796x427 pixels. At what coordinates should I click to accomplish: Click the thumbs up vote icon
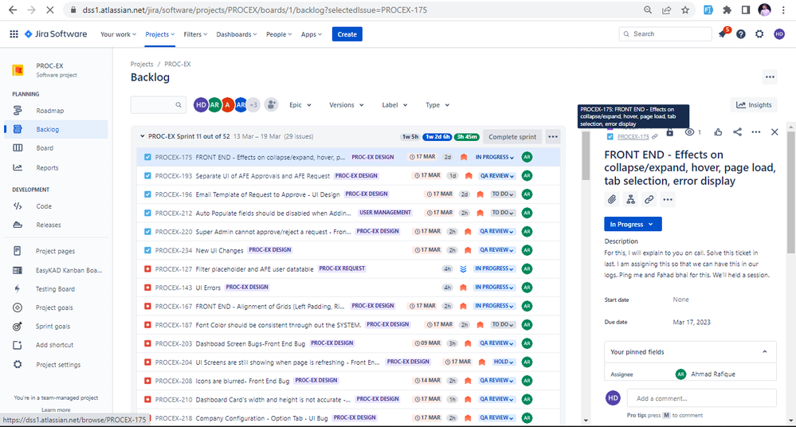point(718,132)
